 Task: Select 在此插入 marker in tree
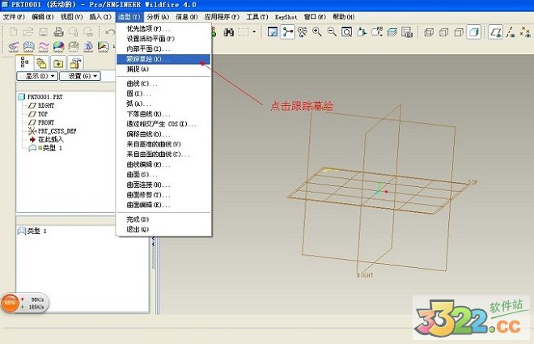pyautogui.click(x=46, y=139)
